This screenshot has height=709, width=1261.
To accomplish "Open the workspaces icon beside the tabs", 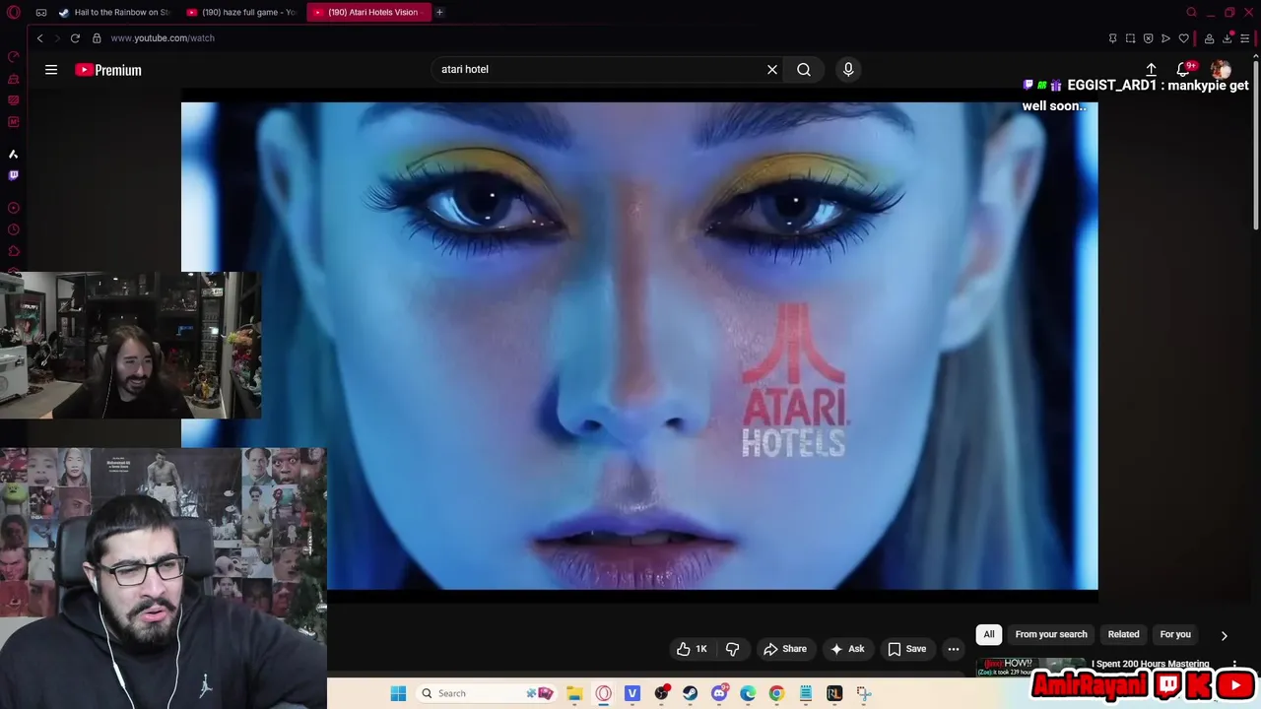I will coord(41,13).
